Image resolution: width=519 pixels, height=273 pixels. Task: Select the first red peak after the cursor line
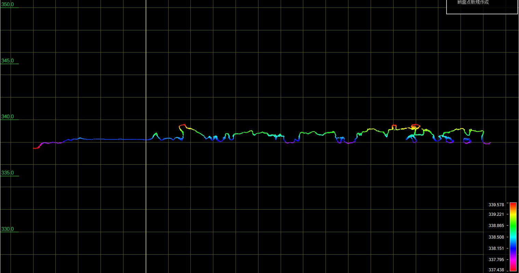182,125
